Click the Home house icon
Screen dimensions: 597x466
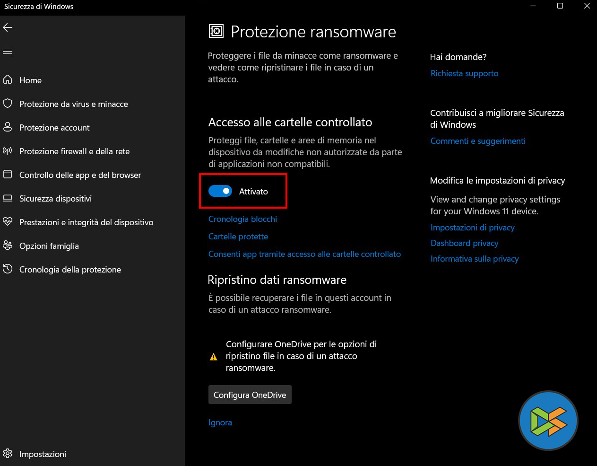[x=8, y=79]
